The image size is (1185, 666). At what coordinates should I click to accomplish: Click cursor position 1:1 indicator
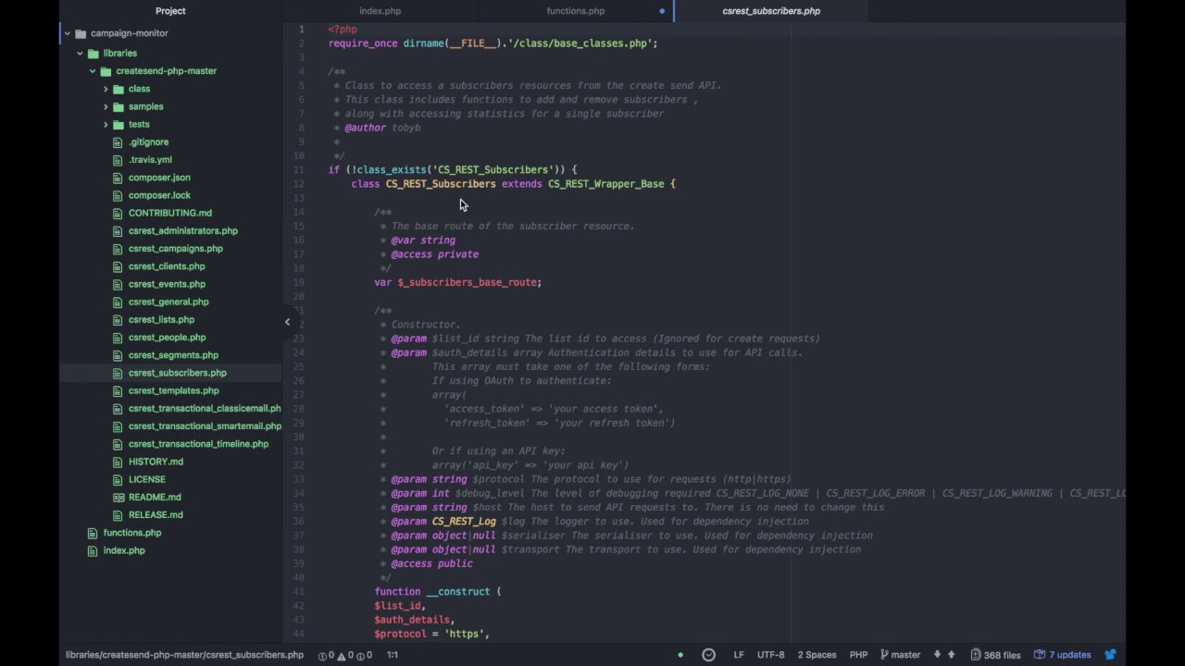click(x=393, y=655)
